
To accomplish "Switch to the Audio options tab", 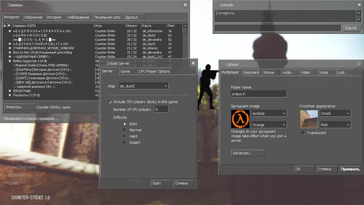I will pos(289,72).
